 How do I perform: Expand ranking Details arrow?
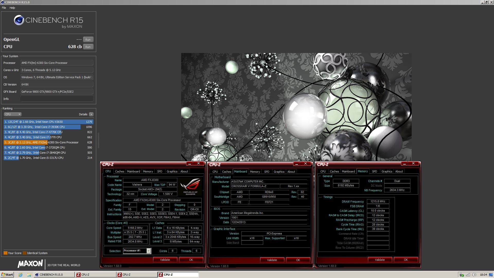pos(91,114)
